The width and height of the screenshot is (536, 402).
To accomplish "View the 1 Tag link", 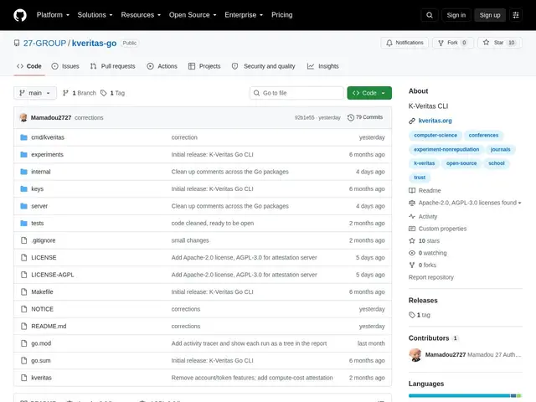I will pyautogui.click(x=113, y=93).
